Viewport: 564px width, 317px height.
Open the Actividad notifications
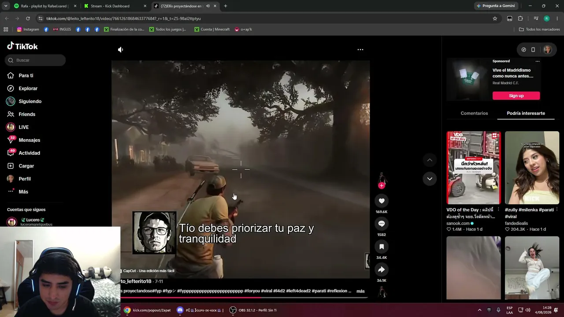[x=29, y=153]
